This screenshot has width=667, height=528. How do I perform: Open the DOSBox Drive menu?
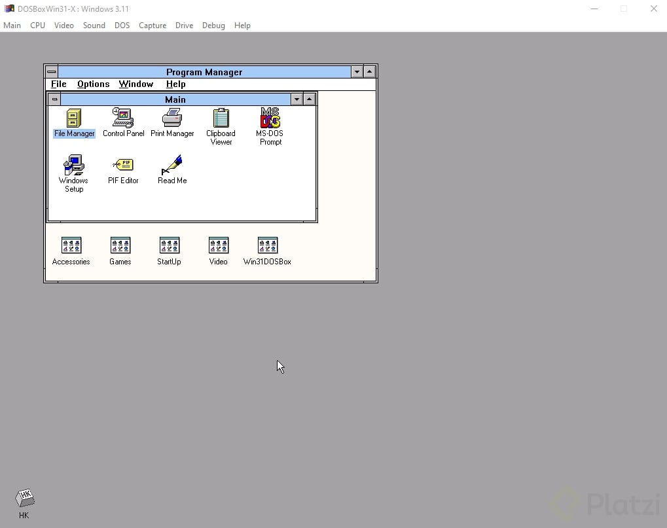184,26
